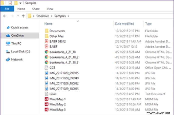Click the Office Open XML type cell
The height and width of the screenshot is (115, 174).
click(x=158, y=68)
